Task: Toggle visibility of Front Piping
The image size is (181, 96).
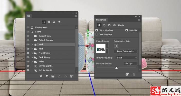Action: 28,53
